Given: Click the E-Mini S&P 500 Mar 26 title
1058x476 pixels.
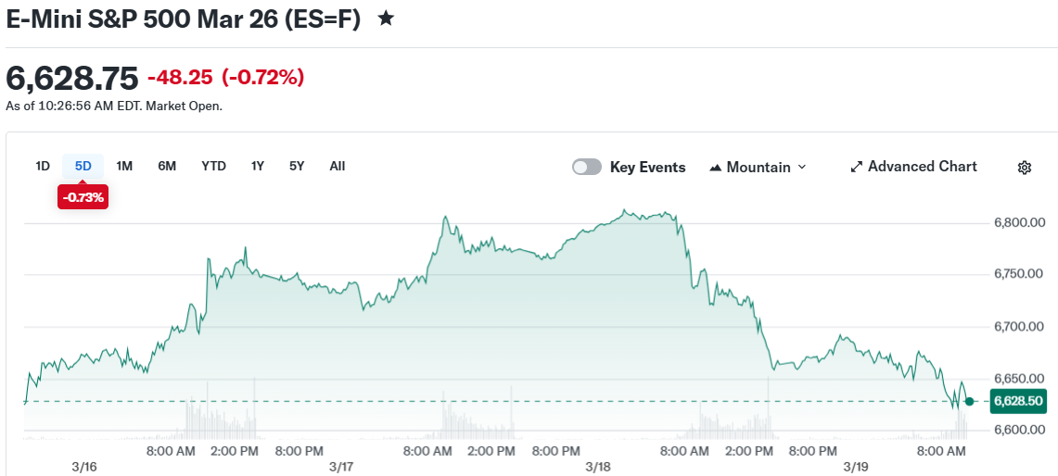Looking at the screenshot, I should (x=183, y=19).
